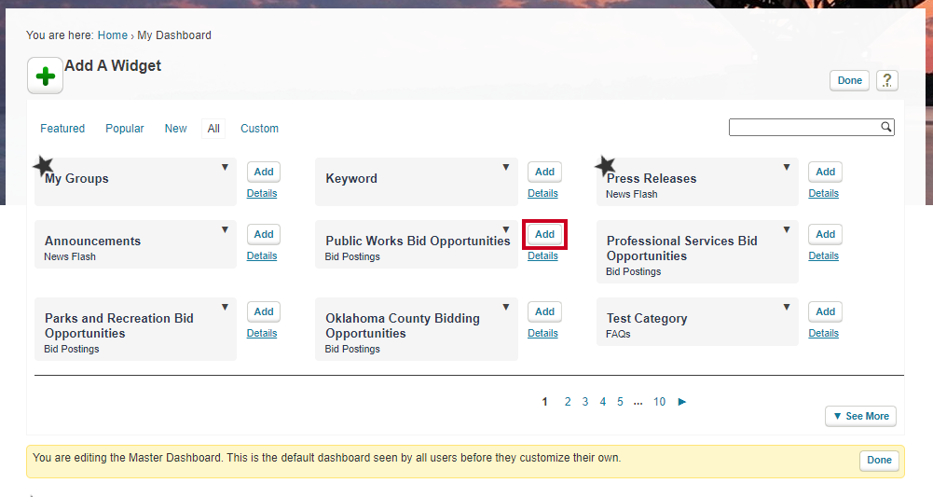Screen dimensions: 933x497
Task: Expand Professional Services Bid Opportunities dropdown arrow
Action: click(x=787, y=229)
